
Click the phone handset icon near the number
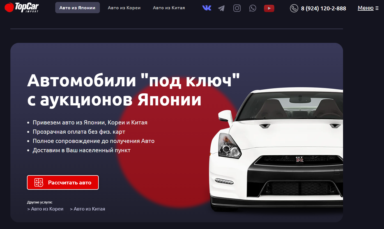(x=294, y=8)
